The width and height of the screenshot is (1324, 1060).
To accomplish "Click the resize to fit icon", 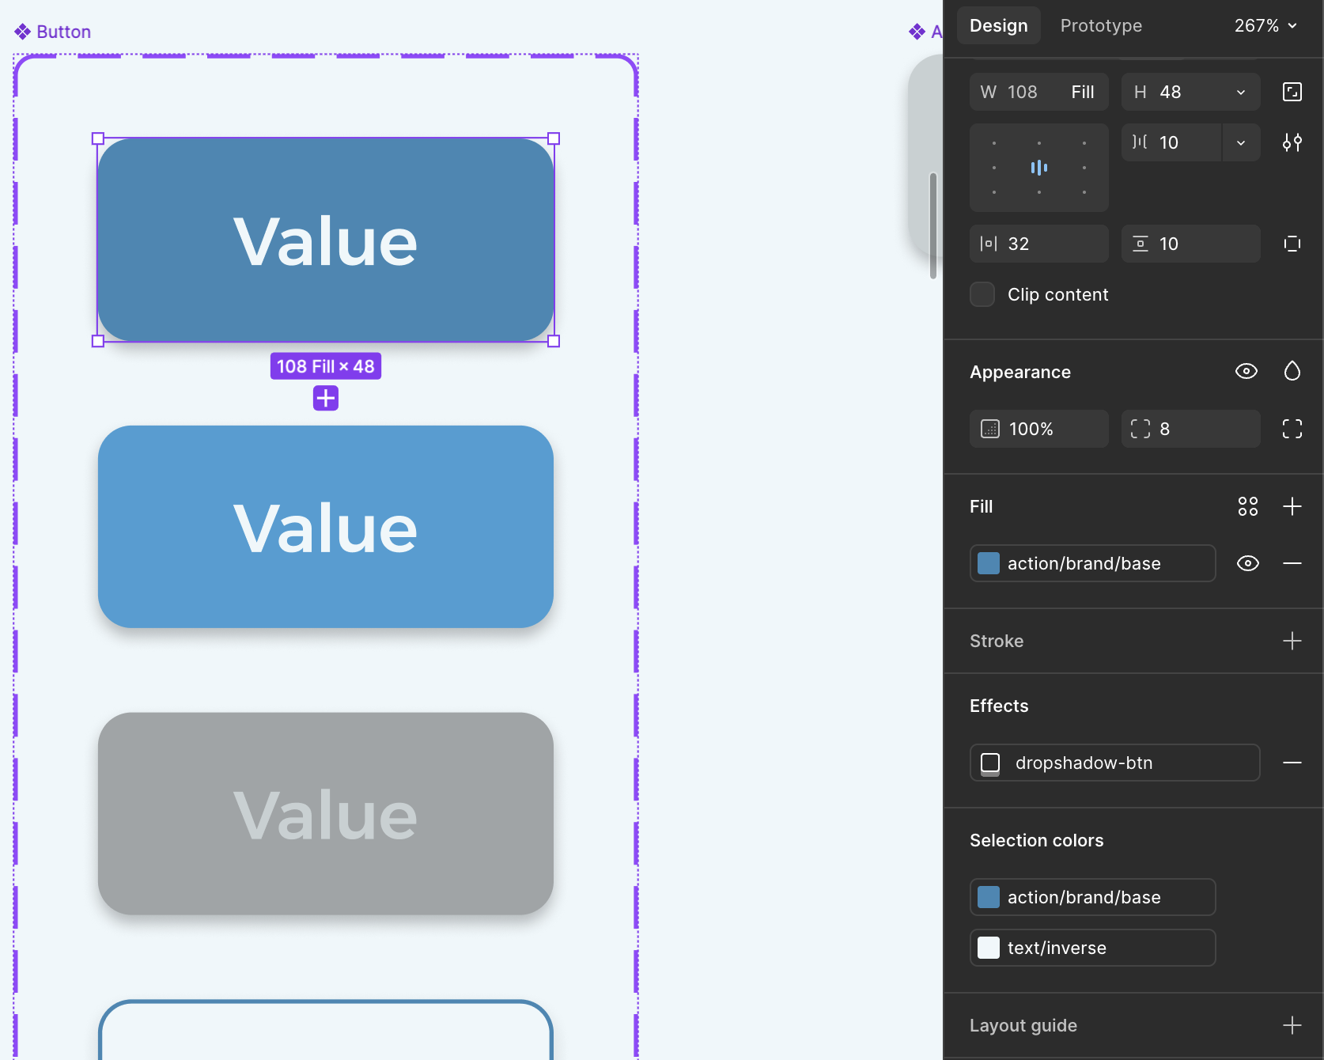I will coord(1292,92).
